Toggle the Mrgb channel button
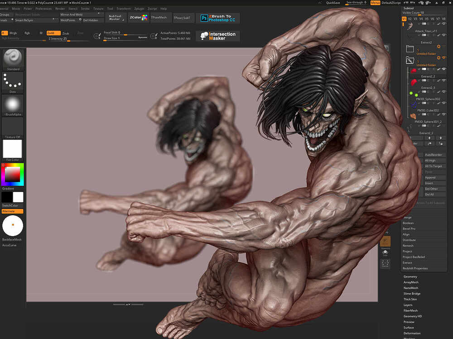Screen dimensions: 453x339 coord(13,33)
